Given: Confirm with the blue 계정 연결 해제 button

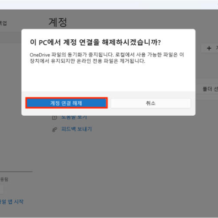Looking at the screenshot, I should [66, 103].
